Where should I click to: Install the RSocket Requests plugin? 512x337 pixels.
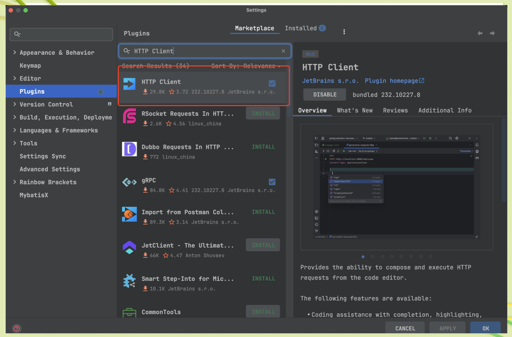[263, 114]
